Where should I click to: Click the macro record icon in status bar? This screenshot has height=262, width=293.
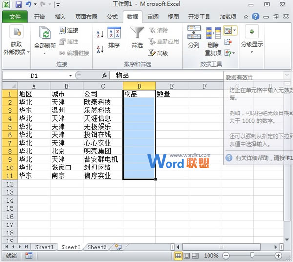[x=29, y=256]
